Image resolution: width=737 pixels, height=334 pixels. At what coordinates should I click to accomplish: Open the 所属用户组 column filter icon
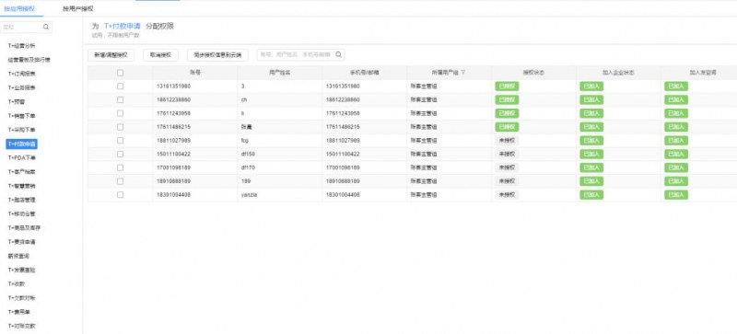(x=463, y=73)
